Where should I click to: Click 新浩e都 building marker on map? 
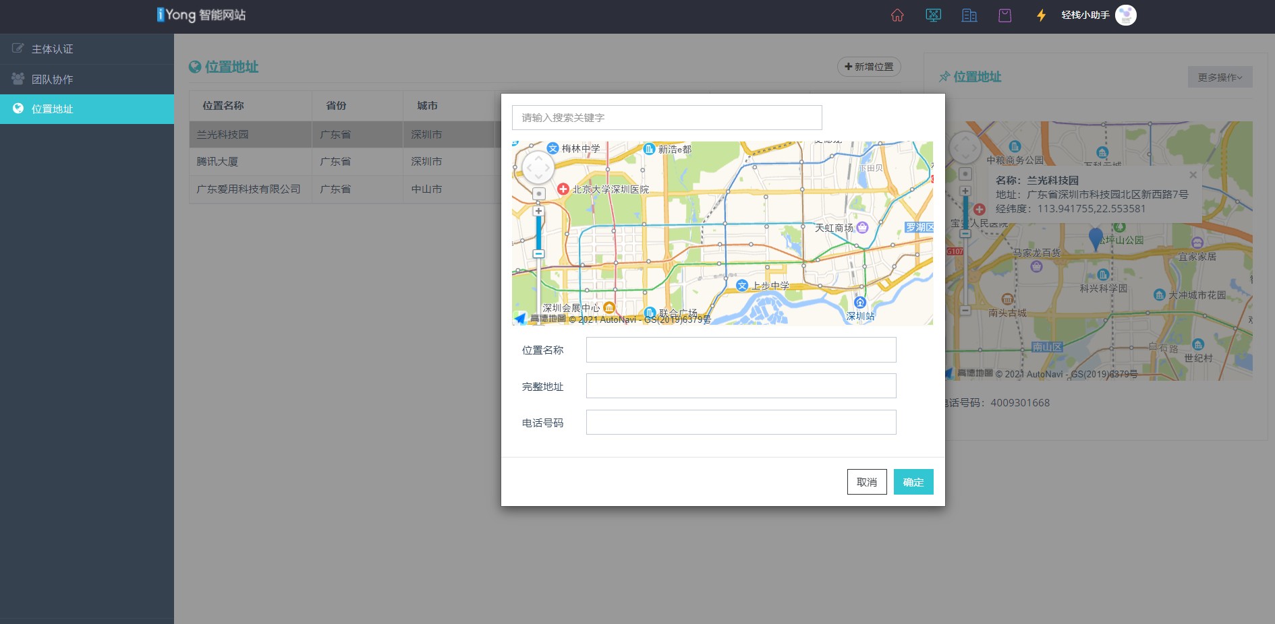click(x=649, y=149)
